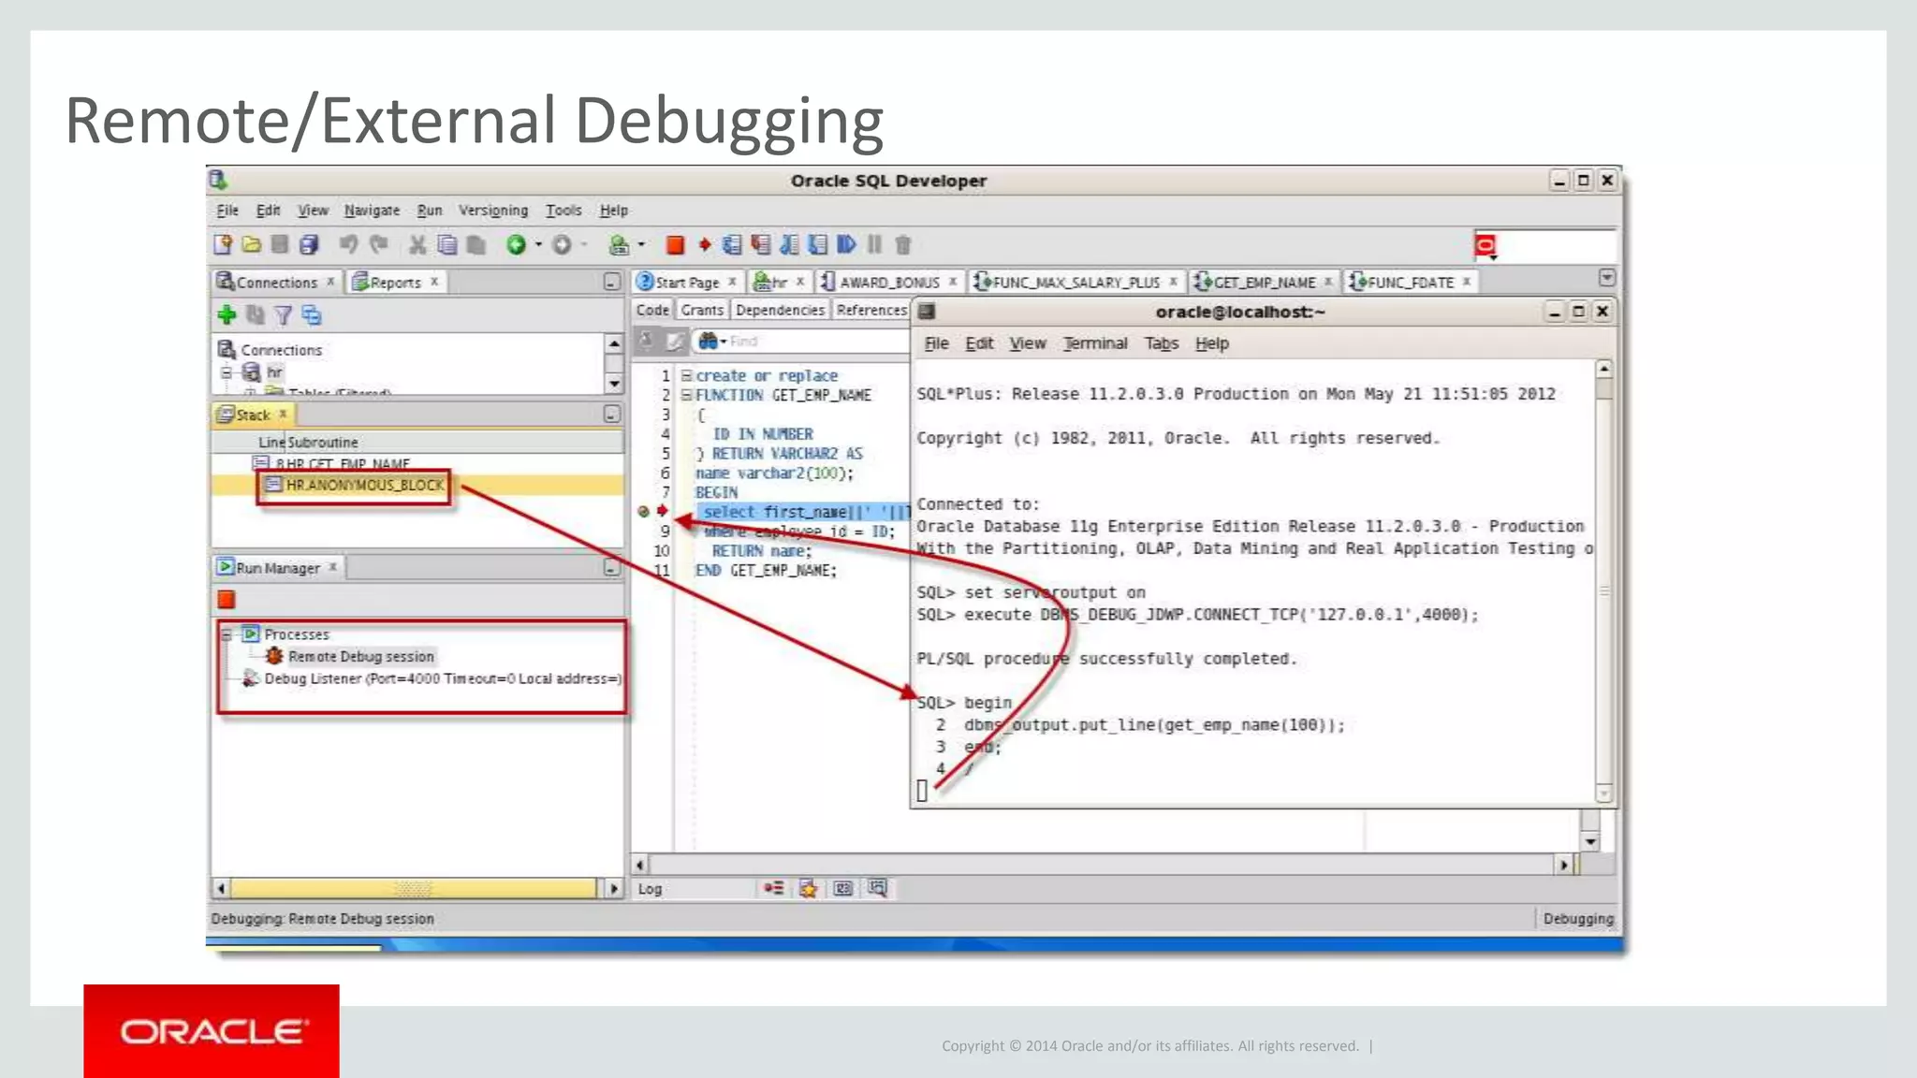
Task: Minimize the Run Manager panel
Action: (611, 567)
